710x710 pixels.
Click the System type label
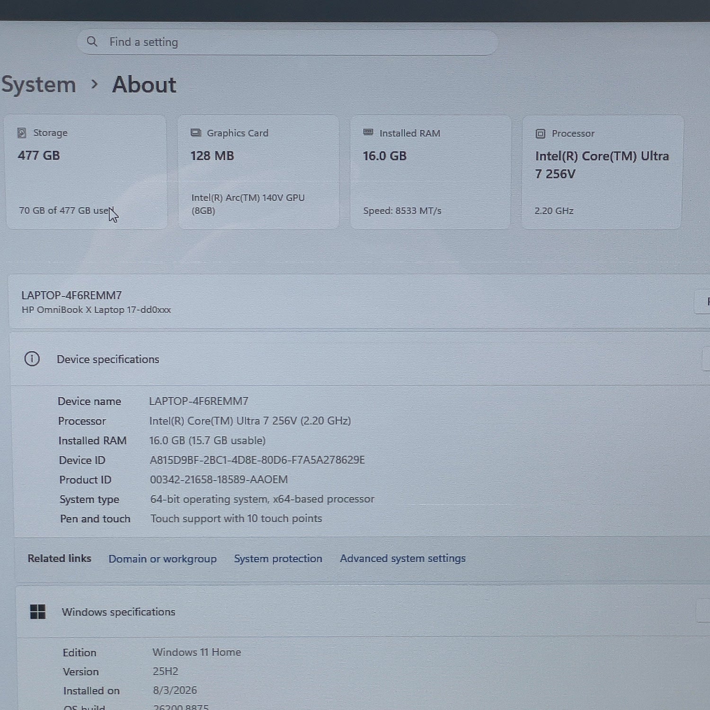pyautogui.click(x=89, y=500)
